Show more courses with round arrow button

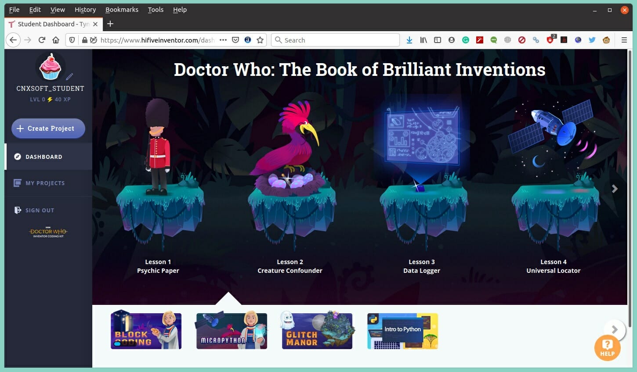[615, 329]
